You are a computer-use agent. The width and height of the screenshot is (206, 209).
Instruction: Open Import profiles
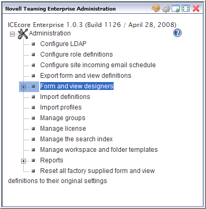pyautogui.click(x=61, y=107)
